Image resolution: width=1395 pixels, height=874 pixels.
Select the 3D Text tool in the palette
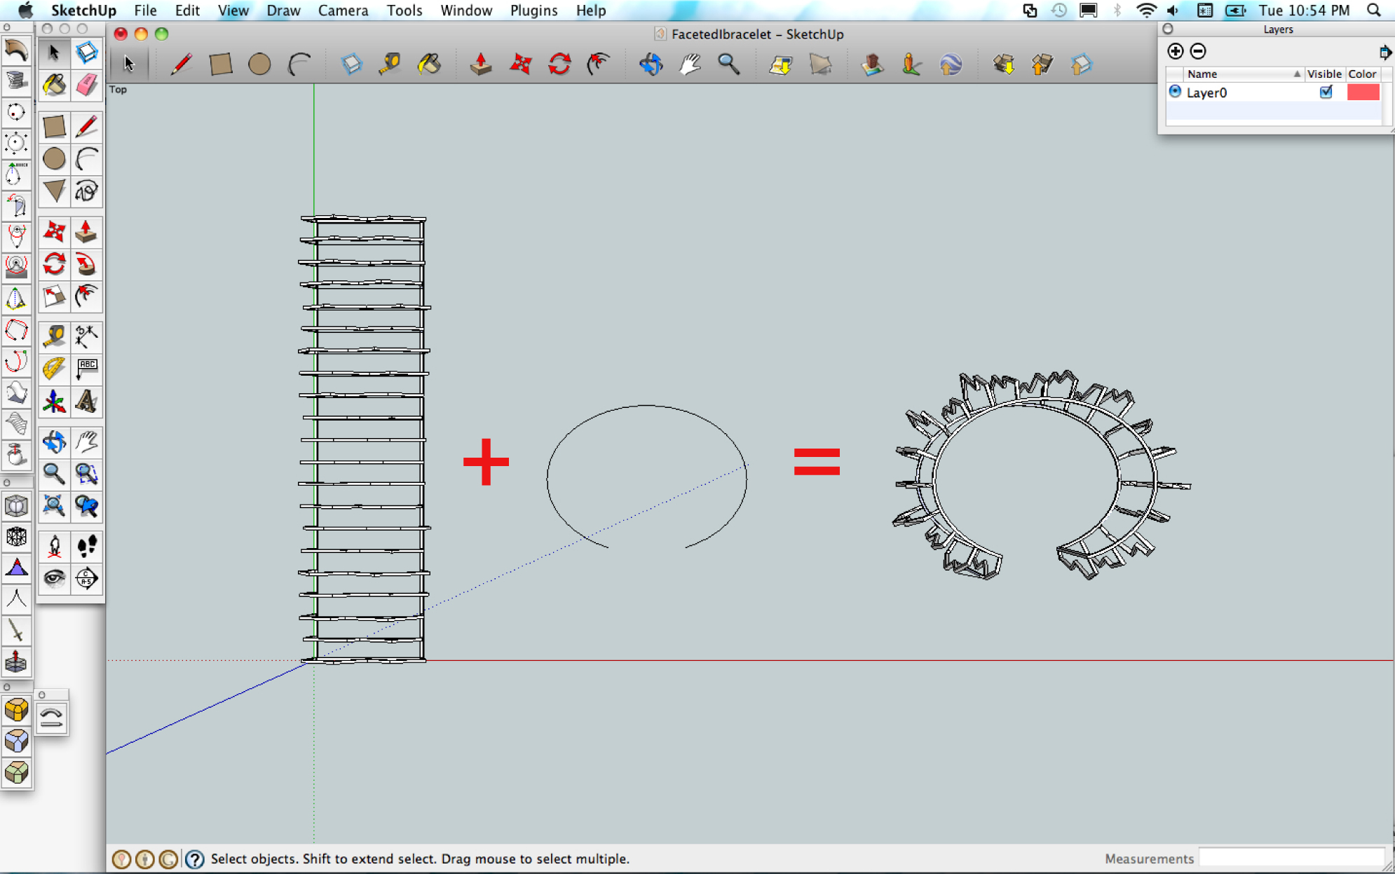pos(86,402)
